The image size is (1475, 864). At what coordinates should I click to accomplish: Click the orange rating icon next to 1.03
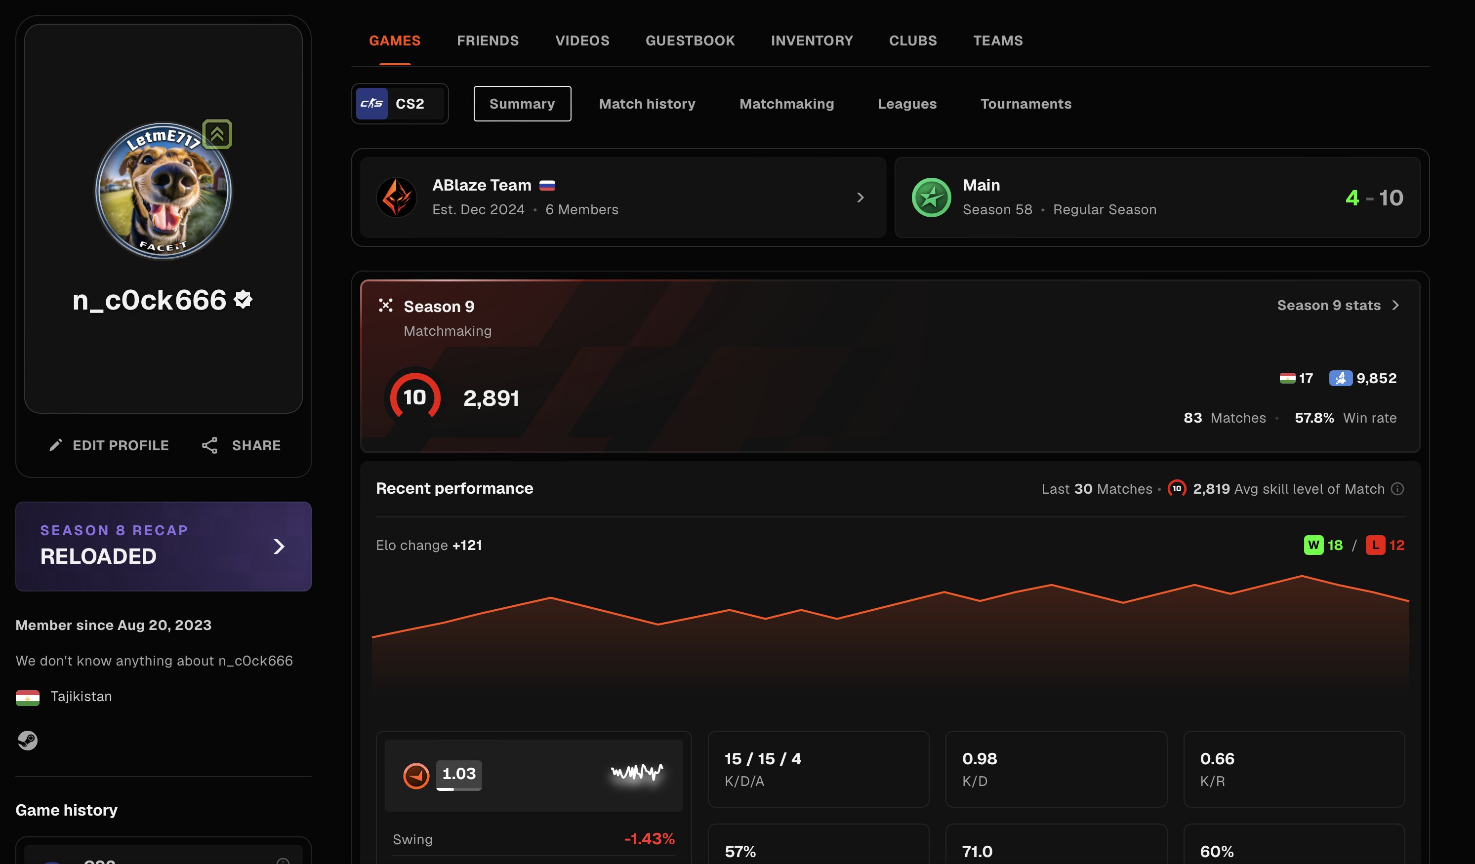click(416, 776)
